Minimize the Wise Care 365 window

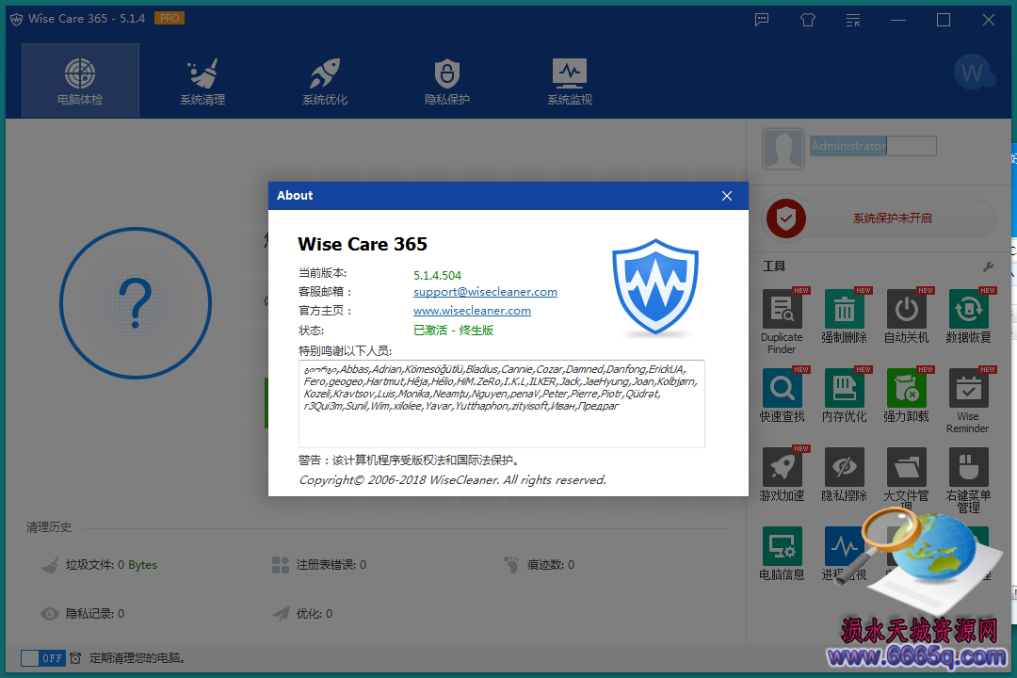click(x=898, y=20)
